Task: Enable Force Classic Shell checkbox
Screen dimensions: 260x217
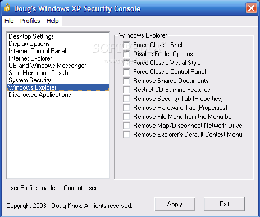Action: (x=126, y=45)
